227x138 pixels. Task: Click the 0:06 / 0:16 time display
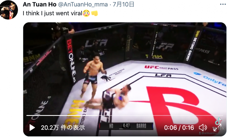(179, 128)
